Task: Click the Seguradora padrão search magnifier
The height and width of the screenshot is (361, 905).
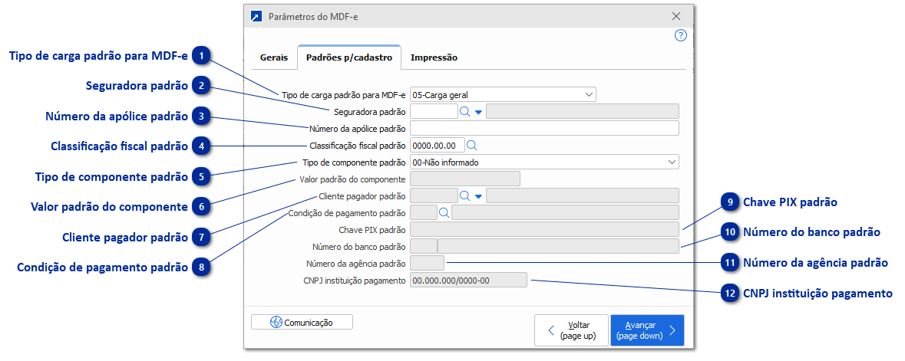Action: pyautogui.click(x=464, y=111)
